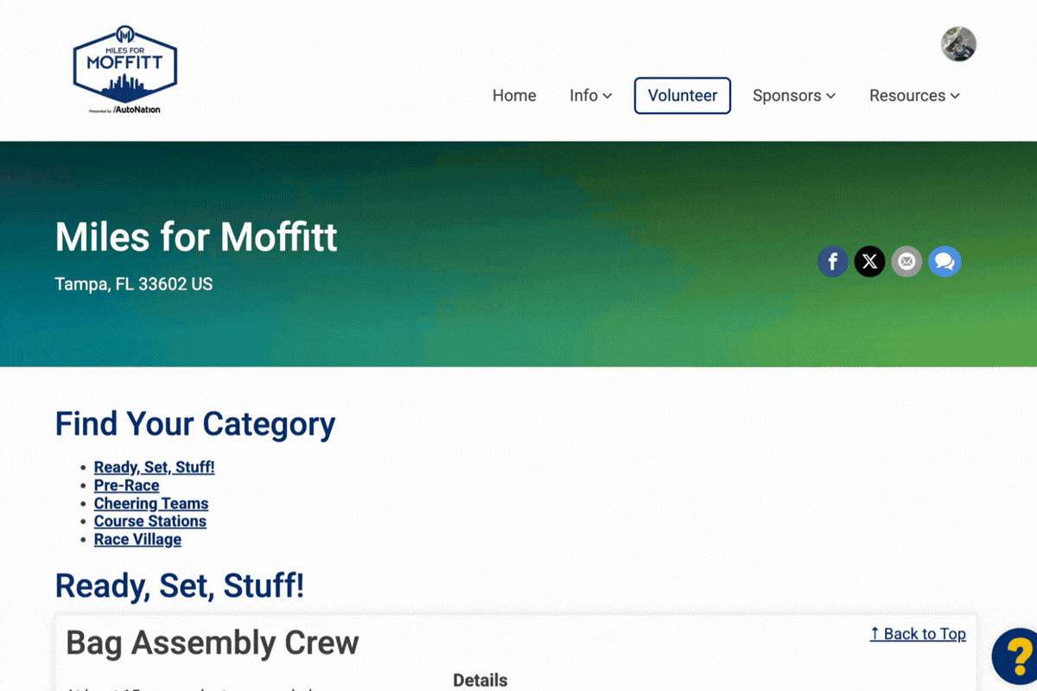Open the Pre-Race category link

click(x=126, y=485)
